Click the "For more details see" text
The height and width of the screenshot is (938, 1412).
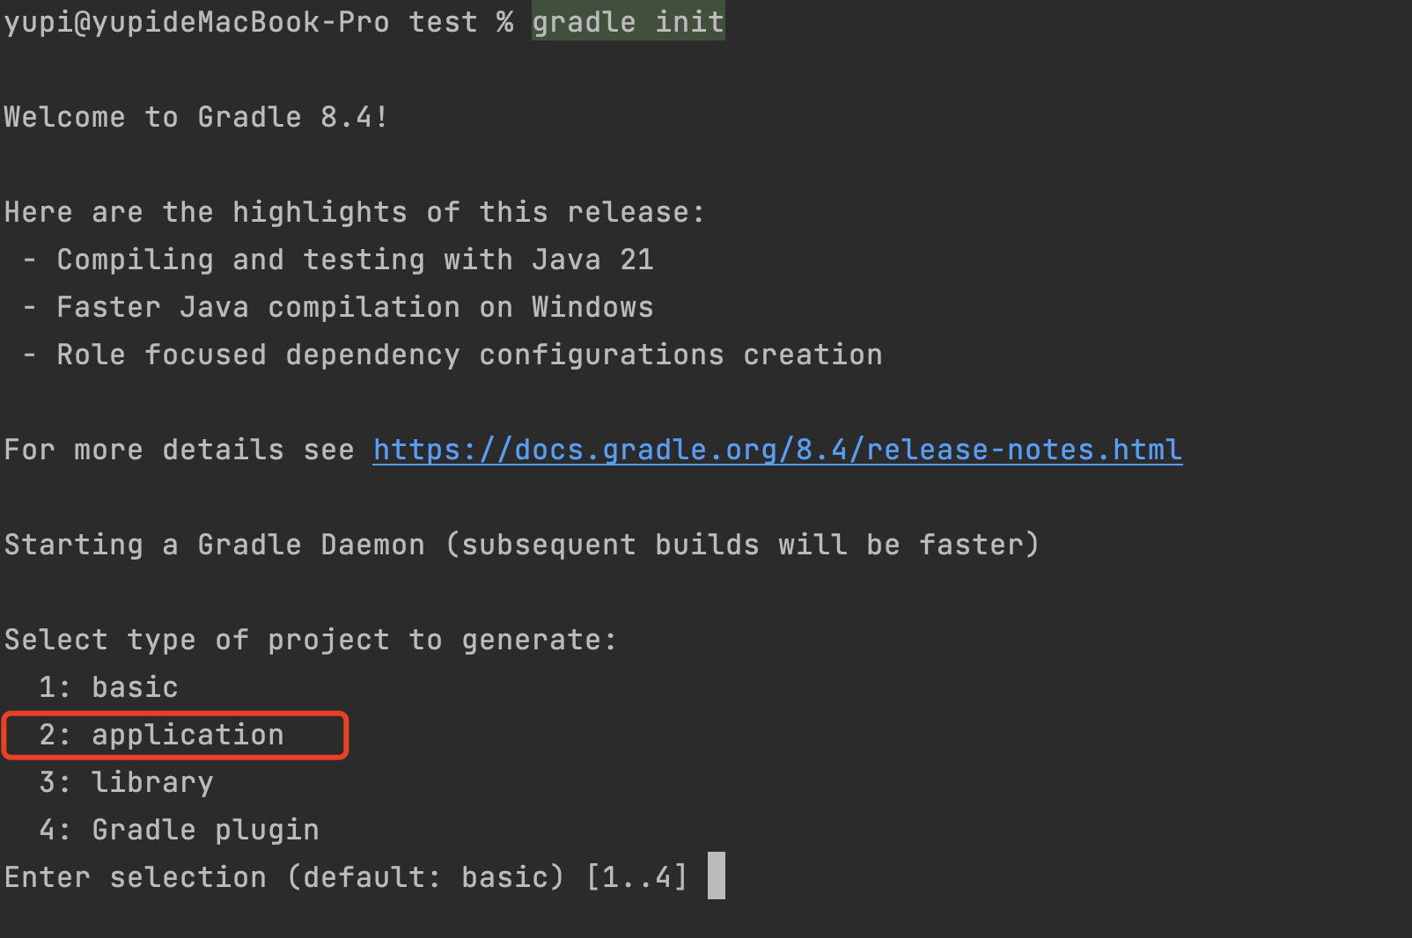[x=179, y=450]
